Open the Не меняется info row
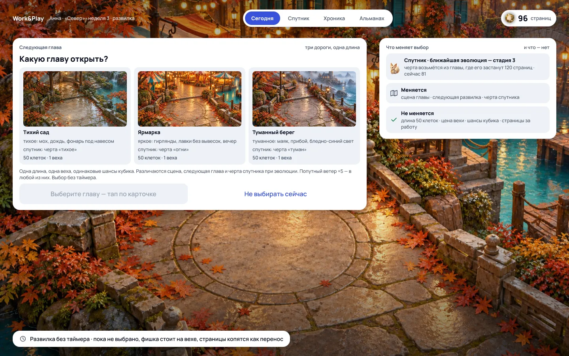Viewport: 569px width, 356px height. coord(468,119)
